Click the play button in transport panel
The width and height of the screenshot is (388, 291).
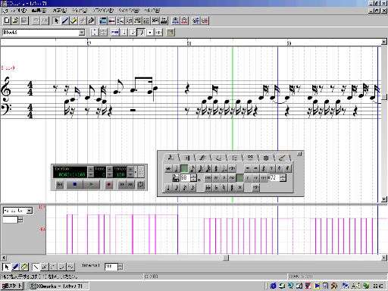pyautogui.click(x=91, y=185)
